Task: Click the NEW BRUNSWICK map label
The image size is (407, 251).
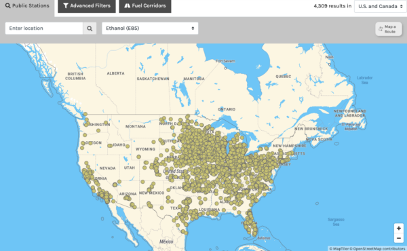Action: click(311, 129)
